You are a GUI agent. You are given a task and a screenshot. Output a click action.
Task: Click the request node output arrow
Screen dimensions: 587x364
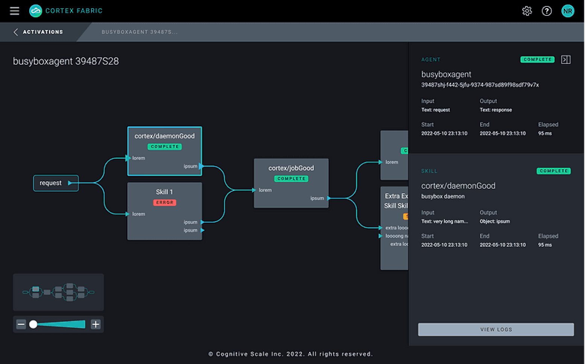(70, 183)
